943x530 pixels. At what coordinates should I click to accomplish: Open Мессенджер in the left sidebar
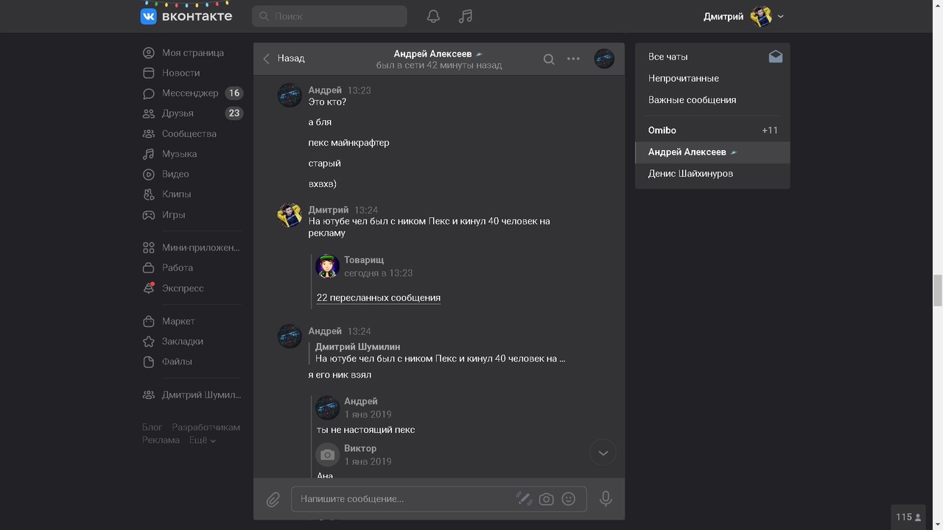coord(190,93)
